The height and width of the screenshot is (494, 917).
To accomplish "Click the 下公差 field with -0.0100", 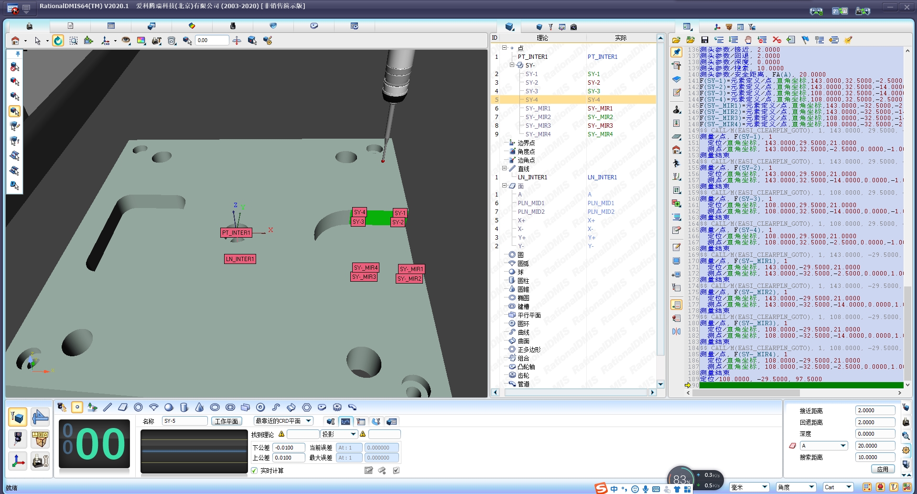I will pos(289,448).
